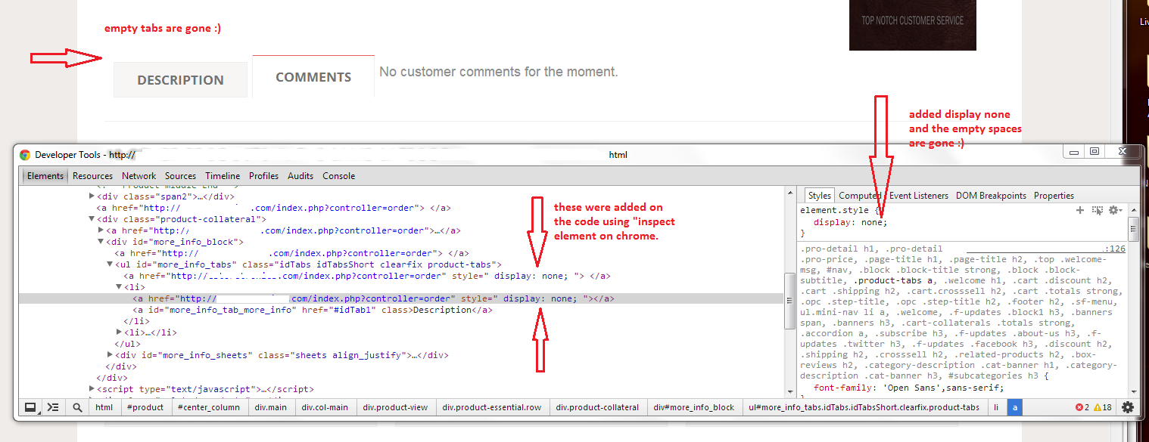
Task: Open the COMMENTS tab on the page
Action: click(x=313, y=76)
